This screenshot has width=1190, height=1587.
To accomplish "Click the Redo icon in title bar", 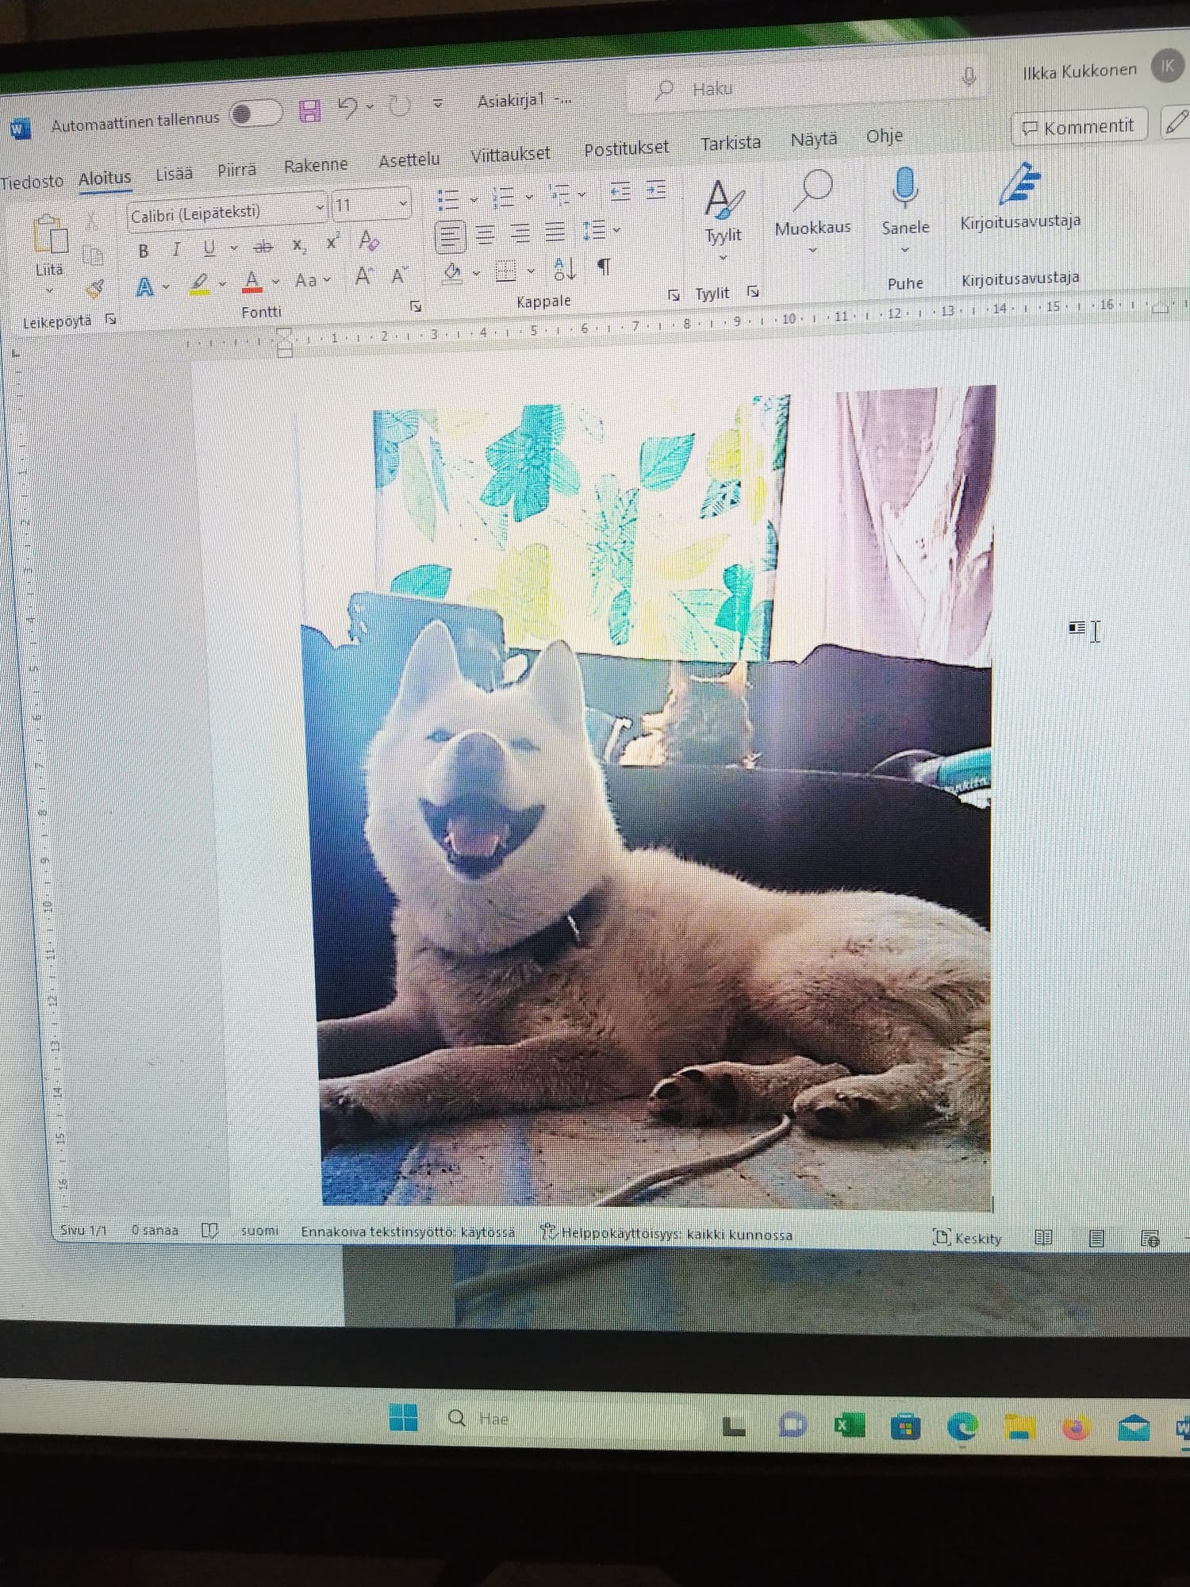I will pyautogui.click(x=399, y=105).
